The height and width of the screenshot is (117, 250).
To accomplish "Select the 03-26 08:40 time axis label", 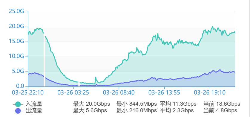I will 119,92.
